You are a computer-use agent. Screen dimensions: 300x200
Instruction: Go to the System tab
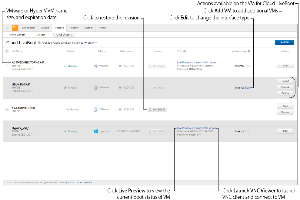pyautogui.click(x=88, y=28)
